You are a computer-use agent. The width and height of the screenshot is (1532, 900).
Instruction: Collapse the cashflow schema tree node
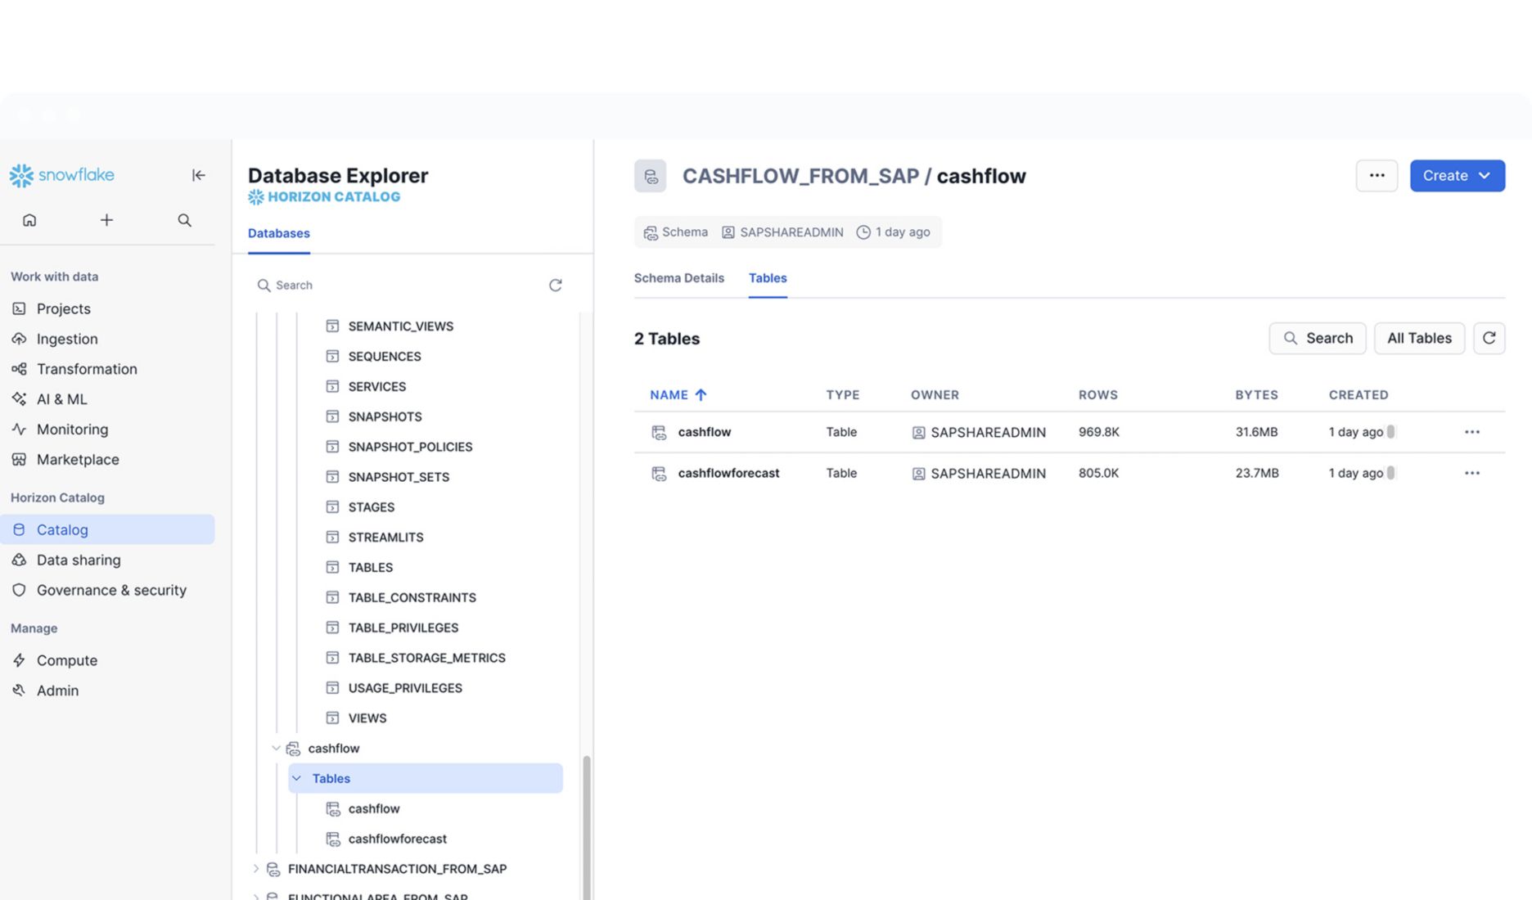click(276, 749)
